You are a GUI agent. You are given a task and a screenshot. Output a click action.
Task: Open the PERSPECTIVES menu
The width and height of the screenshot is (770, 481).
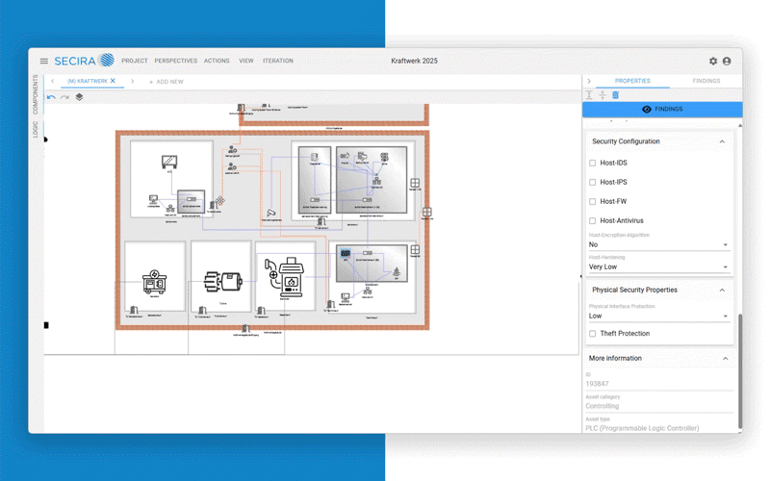click(x=176, y=61)
